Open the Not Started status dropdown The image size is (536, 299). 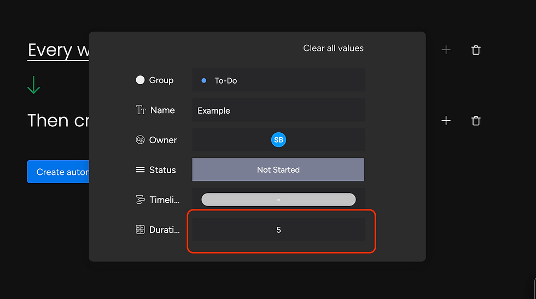tap(278, 170)
